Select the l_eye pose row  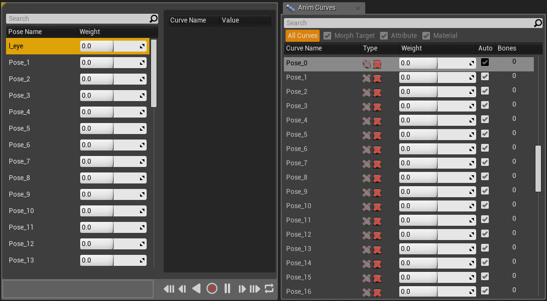(x=77, y=46)
